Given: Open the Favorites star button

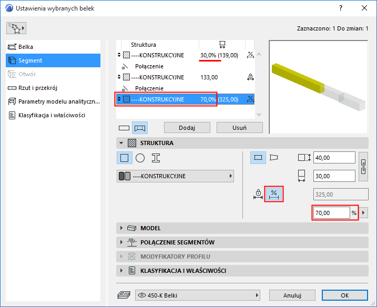Looking at the screenshot, I should (16, 28).
